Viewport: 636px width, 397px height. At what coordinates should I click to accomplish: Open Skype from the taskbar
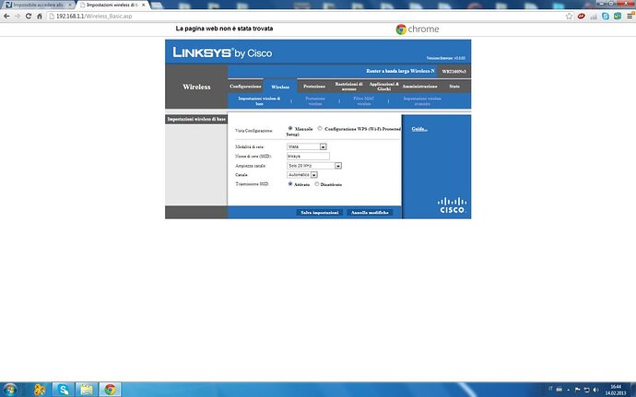pyautogui.click(x=63, y=389)
